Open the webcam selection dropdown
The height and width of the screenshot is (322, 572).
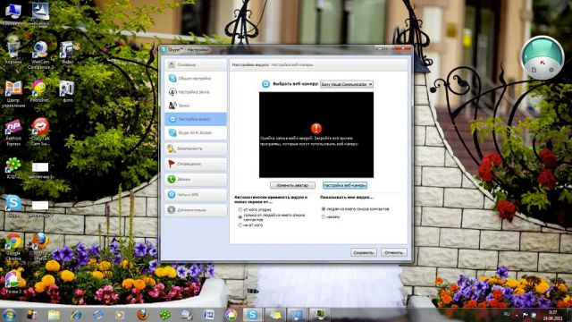(347, 84)
